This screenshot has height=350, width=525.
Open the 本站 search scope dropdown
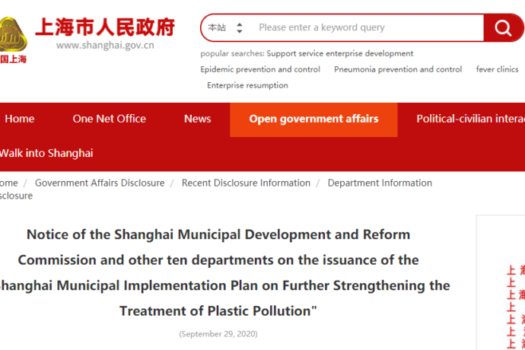pos(225,28)
